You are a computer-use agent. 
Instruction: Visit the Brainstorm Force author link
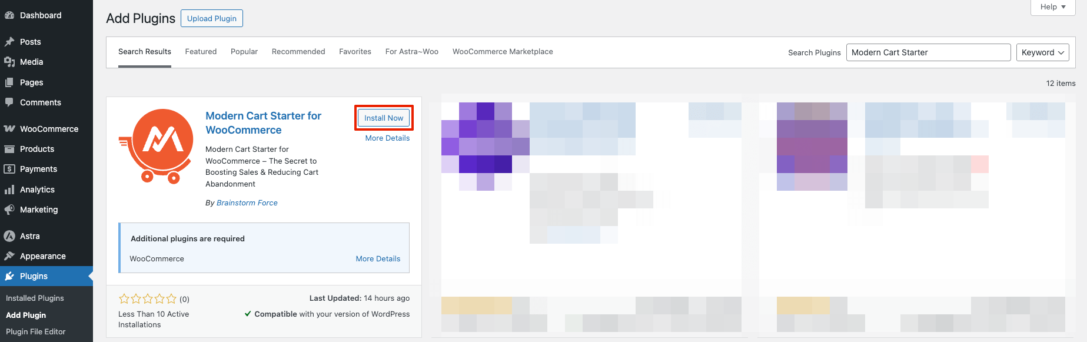(x=247, y=203)
